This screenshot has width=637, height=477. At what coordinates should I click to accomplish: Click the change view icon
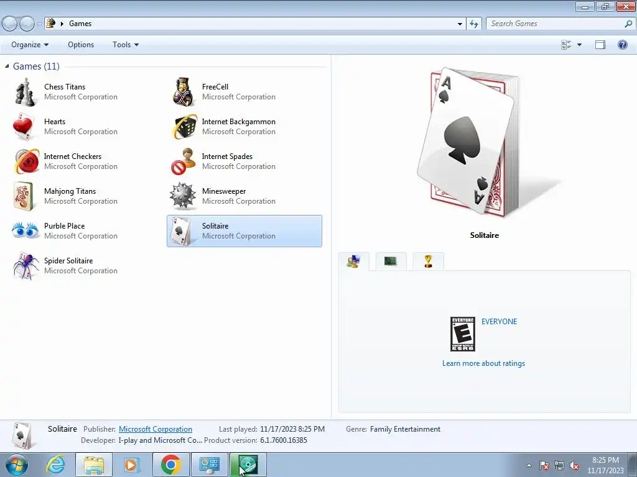[566, 45]
